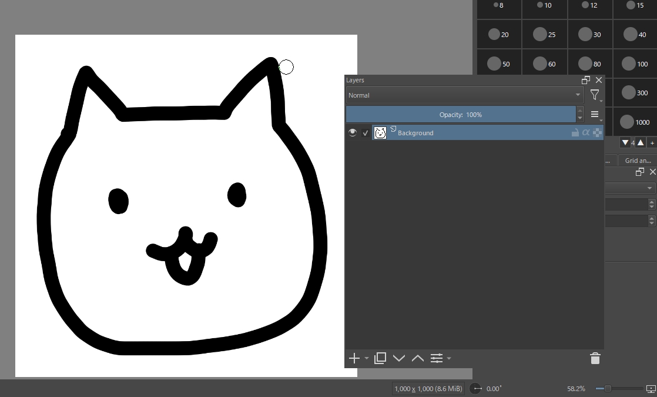Move layer down with chevron icon
The width and height of the screenshot is (657, 397).
[x=399, y=358]
